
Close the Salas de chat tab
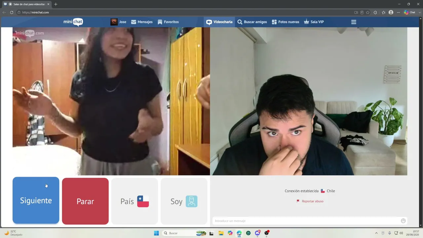(x=48, y=4)
